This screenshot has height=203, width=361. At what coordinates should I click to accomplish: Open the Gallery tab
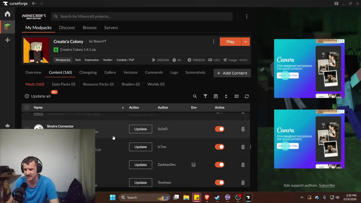click(110, 72)
